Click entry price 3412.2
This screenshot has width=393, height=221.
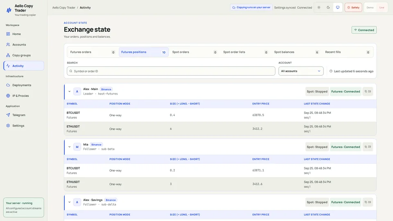(257, 129)
